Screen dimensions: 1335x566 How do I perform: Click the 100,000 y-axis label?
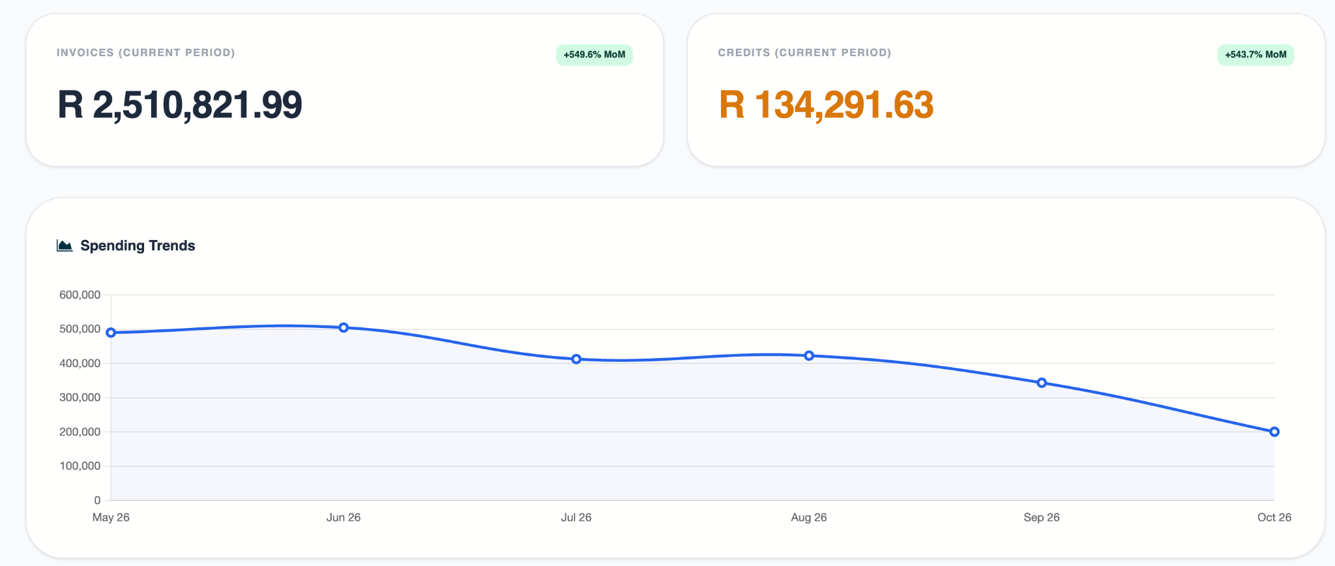pos(80,466)
